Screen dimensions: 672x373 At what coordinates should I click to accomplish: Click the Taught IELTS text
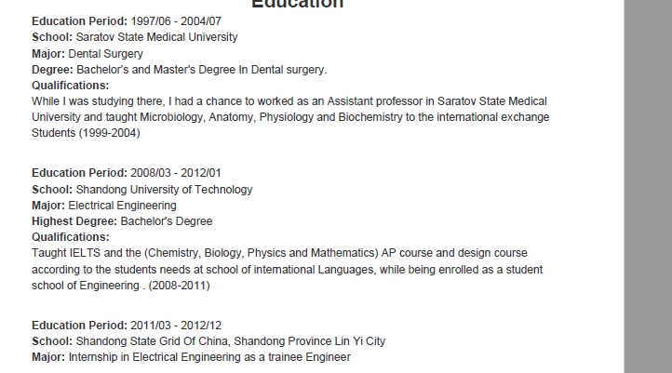65,253
